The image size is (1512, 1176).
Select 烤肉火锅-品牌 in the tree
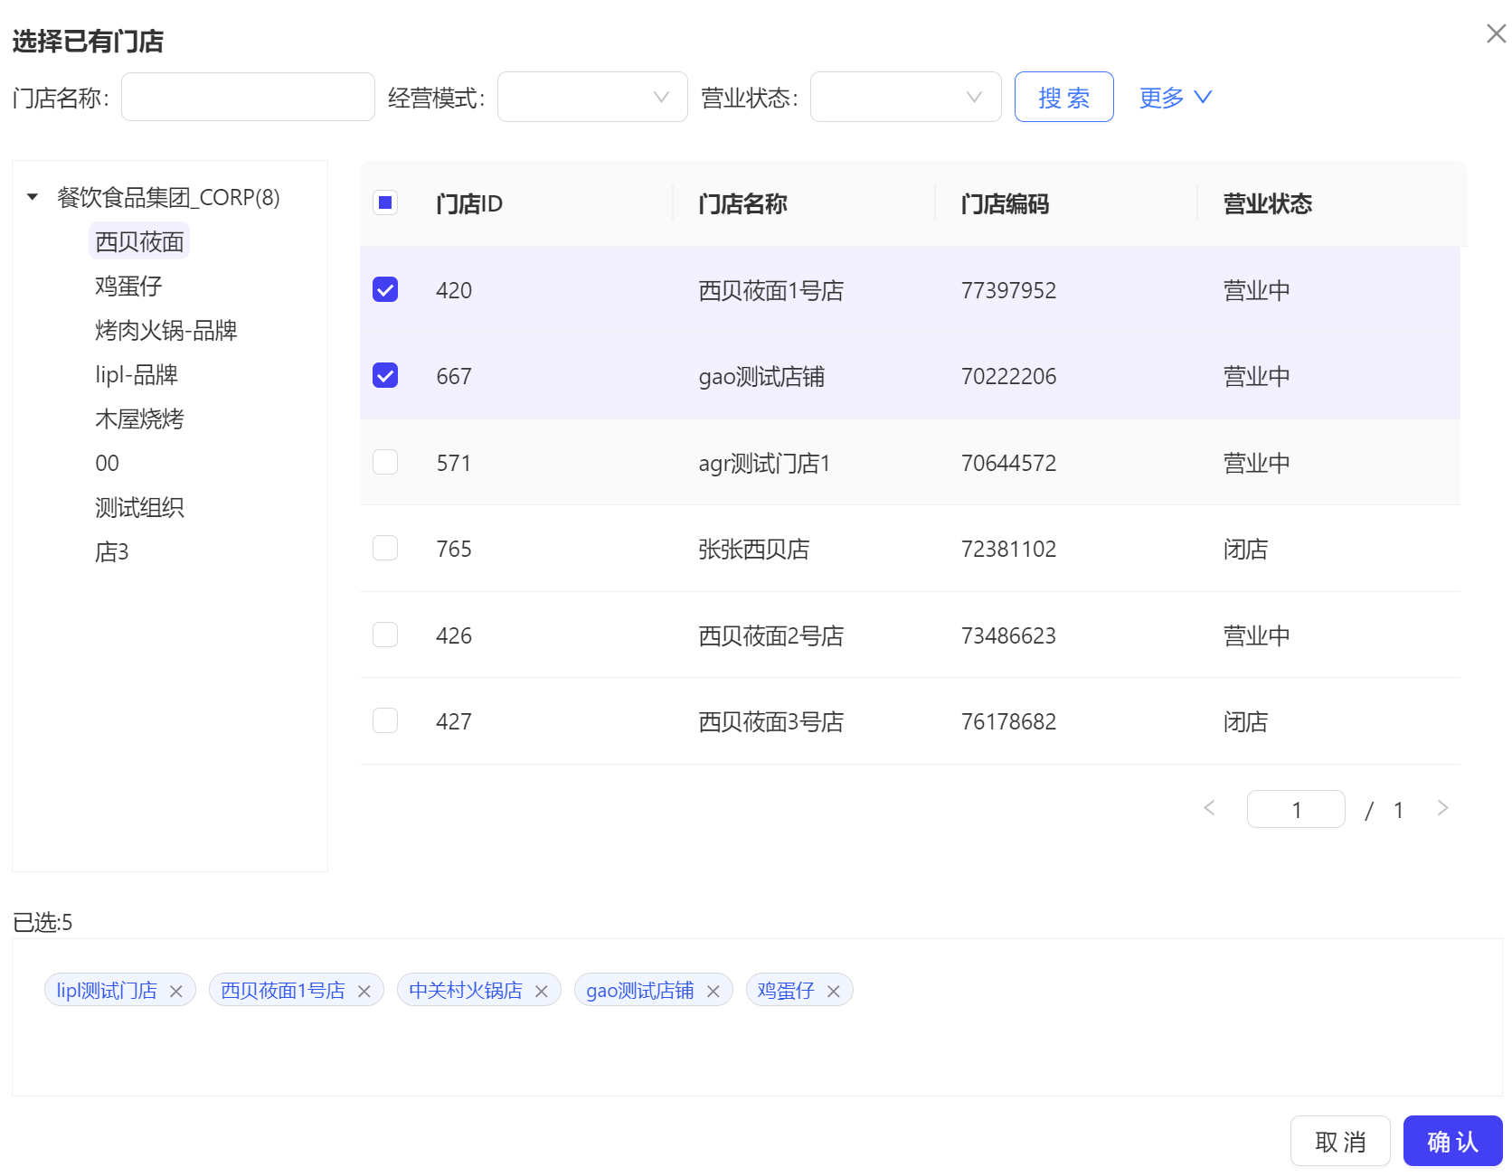pos(166,330)
